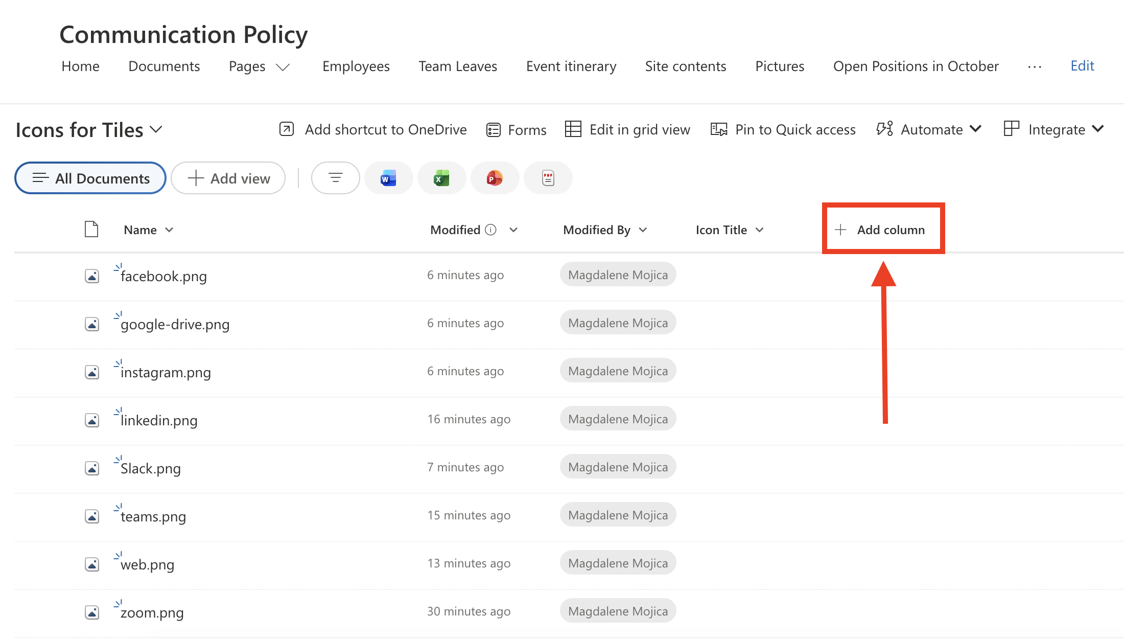
Task: Filter by Word documents icon
Action: click(x=388, y=178)
